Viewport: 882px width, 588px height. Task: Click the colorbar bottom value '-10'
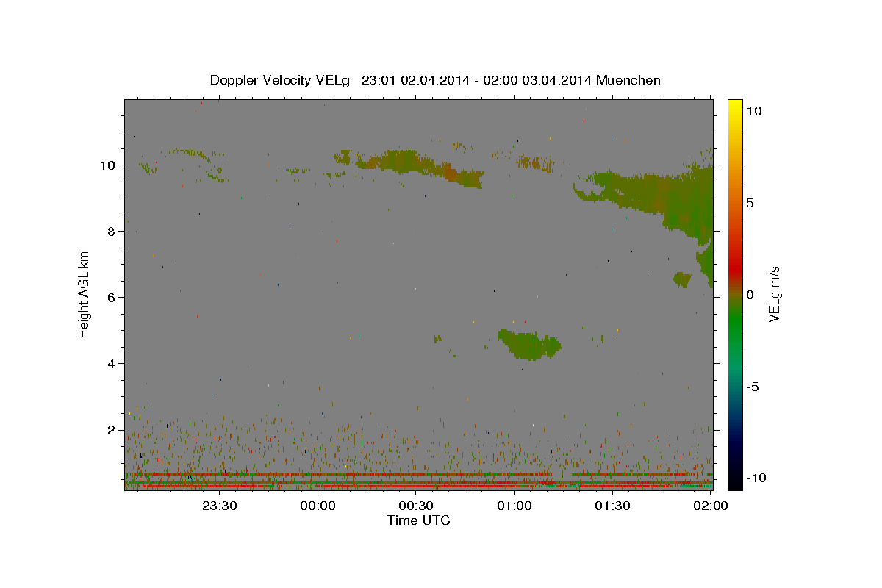pyautogui.click(x=756, y=478)
